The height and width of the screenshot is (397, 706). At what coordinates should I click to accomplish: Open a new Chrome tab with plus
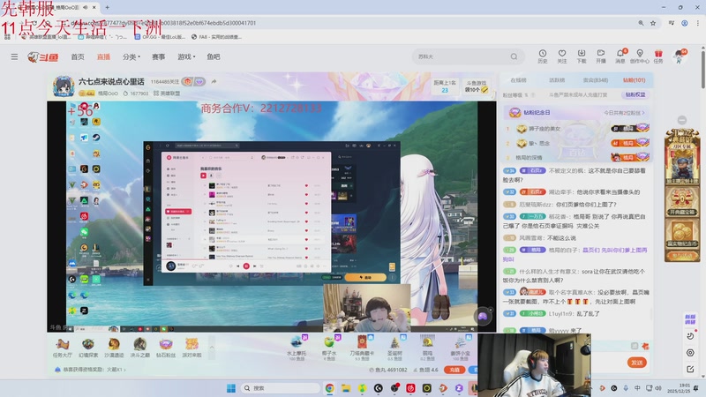point(107,7)
